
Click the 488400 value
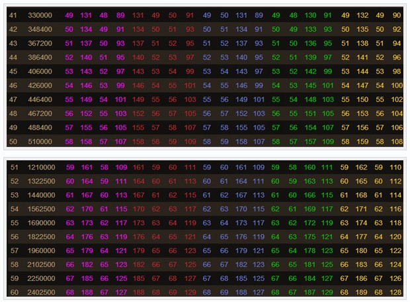pos(40,128)
